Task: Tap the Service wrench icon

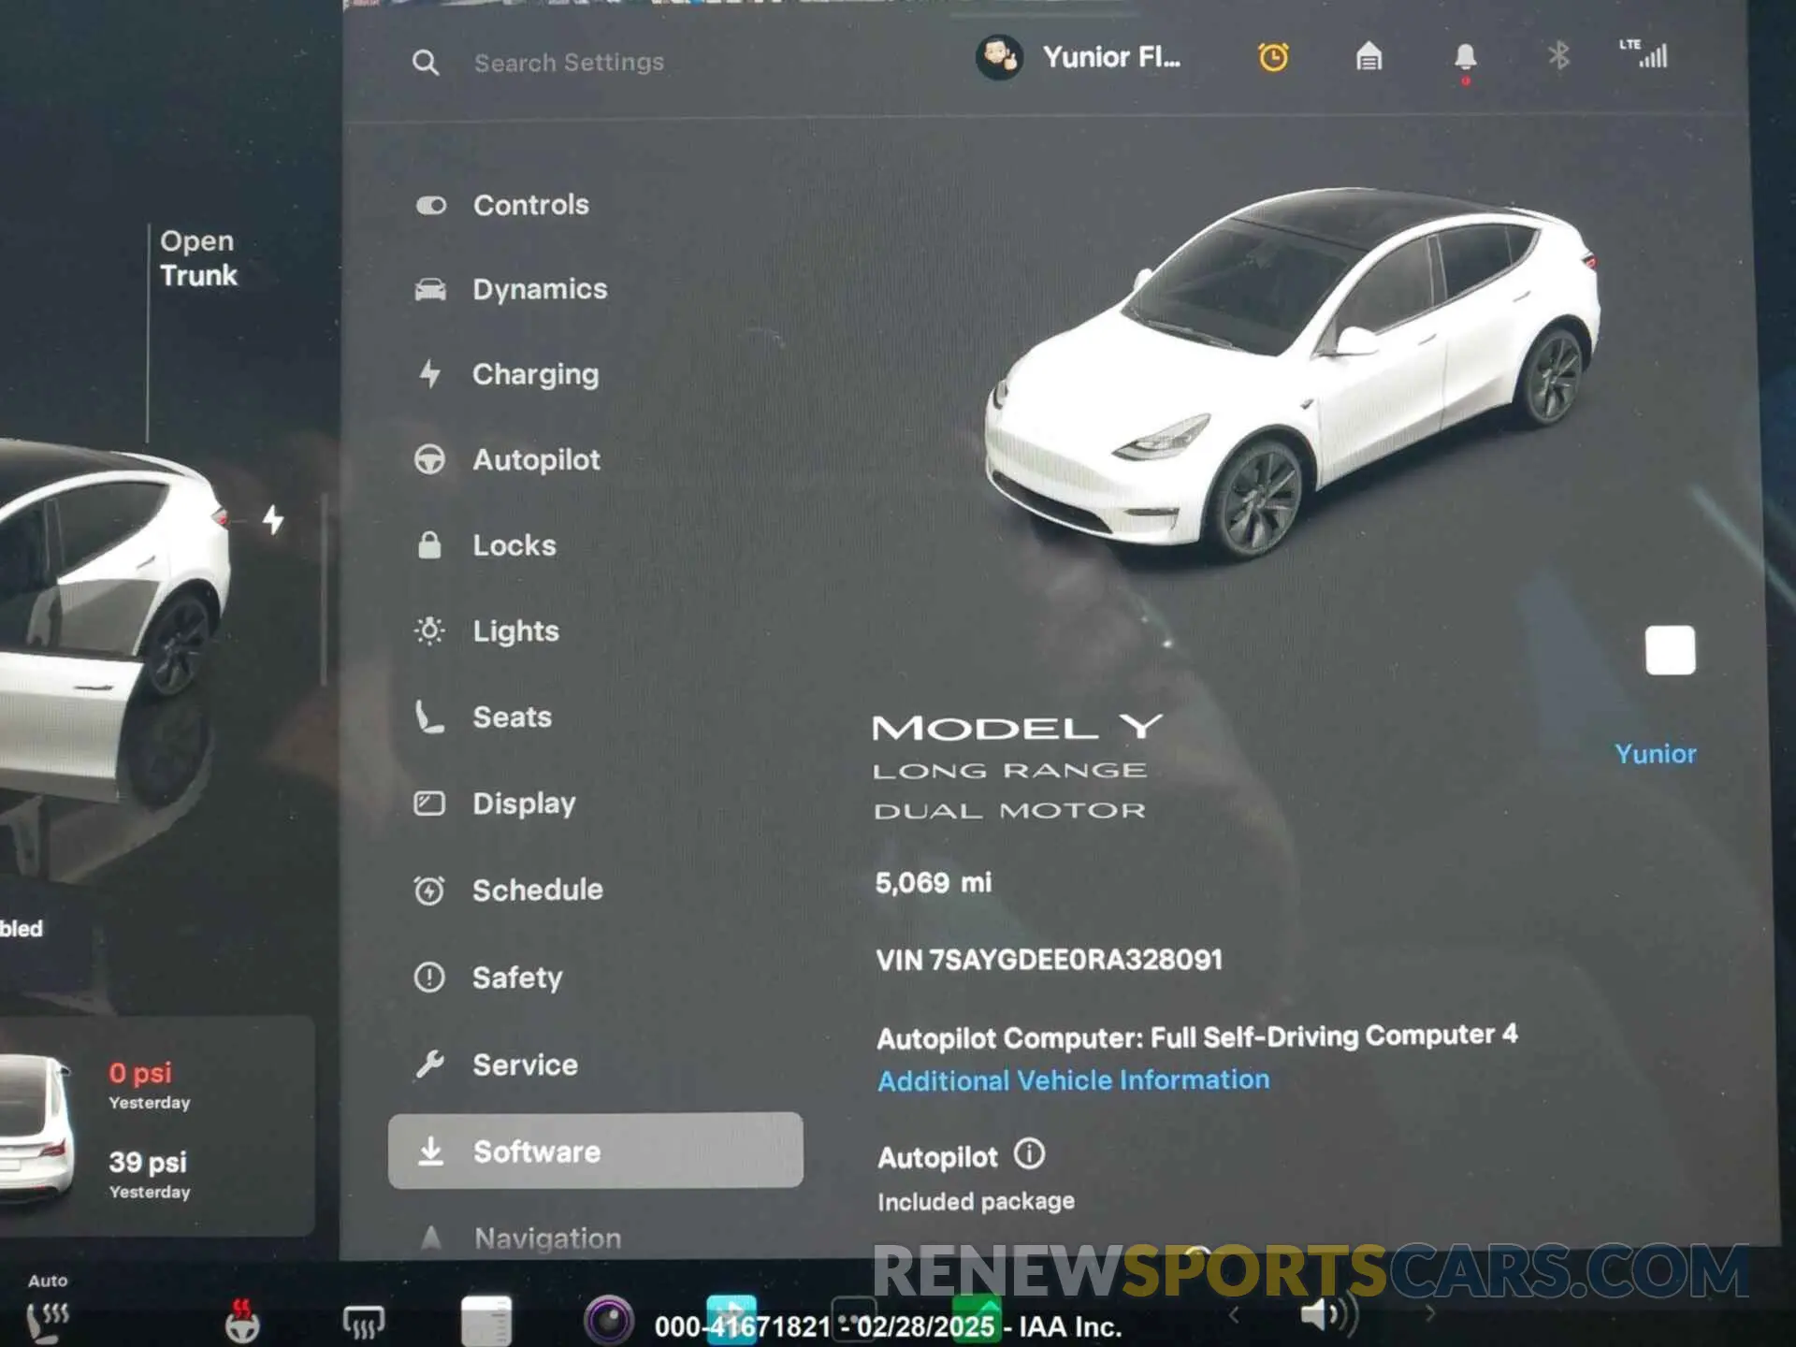Action: 429,1065
